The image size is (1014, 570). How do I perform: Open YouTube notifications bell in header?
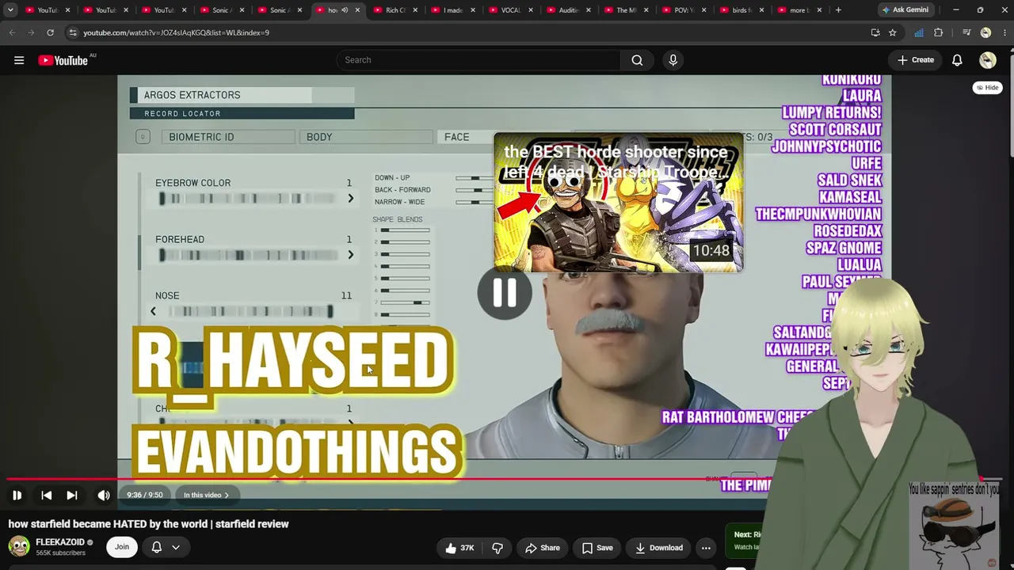(x=957, y=60)
